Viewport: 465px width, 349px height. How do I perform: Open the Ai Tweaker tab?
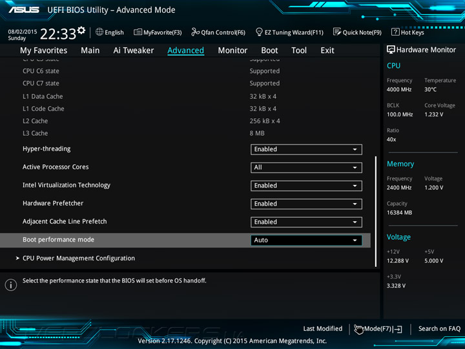pyautogui.click(x=134, y=50)
